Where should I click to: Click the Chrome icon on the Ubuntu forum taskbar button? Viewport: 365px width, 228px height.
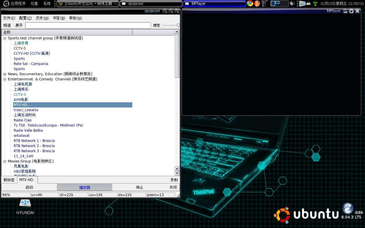[x=60, y=4]
